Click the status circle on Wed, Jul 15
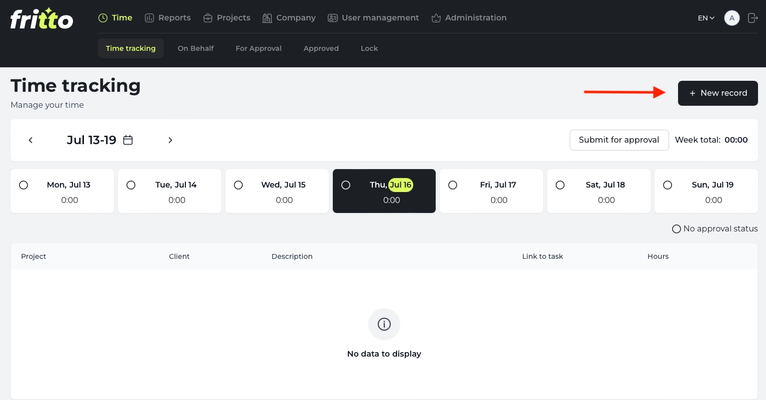Screen dimensions: 766x400 coord(238,185)
